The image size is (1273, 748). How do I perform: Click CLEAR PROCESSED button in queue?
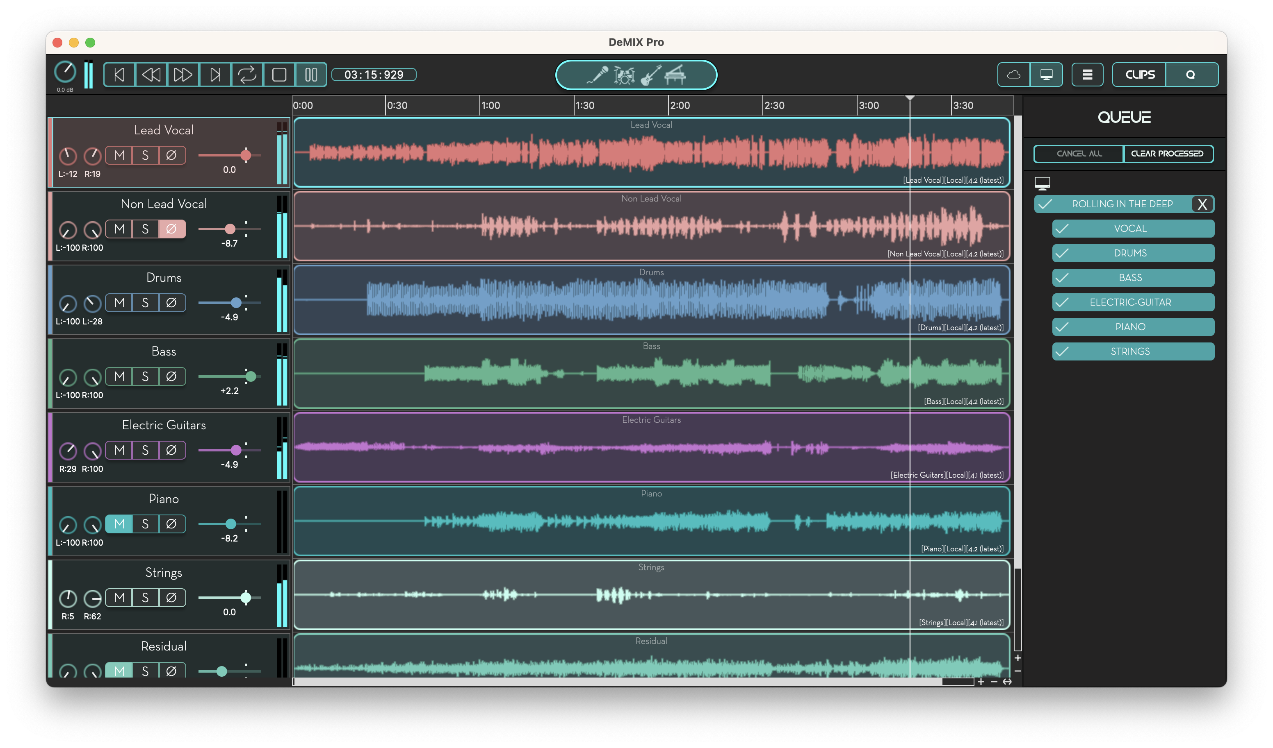pos(1166,153)
